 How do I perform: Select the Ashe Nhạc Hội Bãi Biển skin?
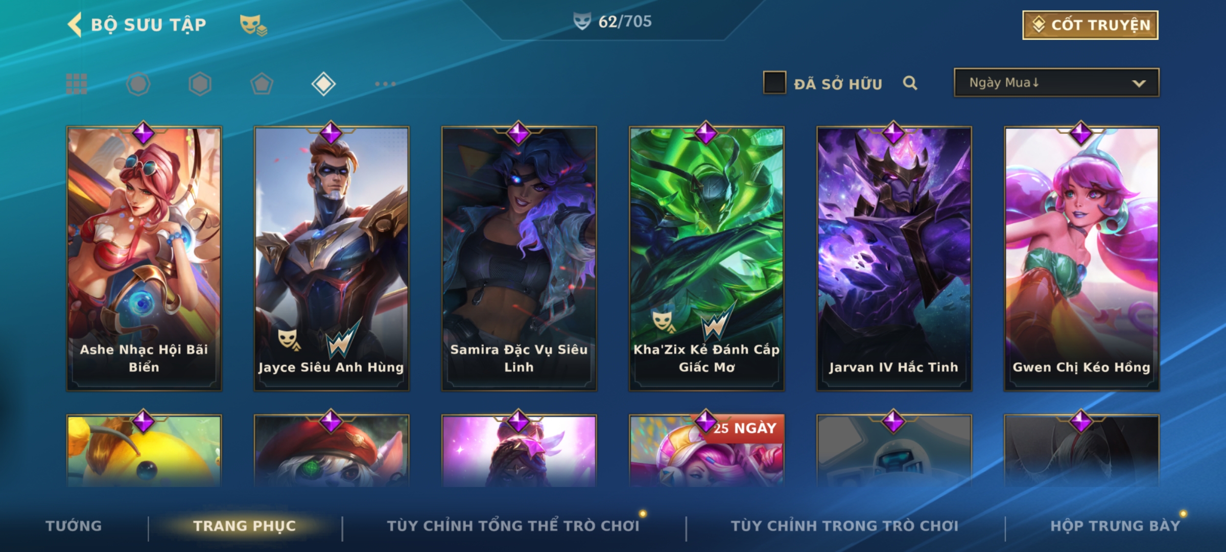(x=144, y=259)
